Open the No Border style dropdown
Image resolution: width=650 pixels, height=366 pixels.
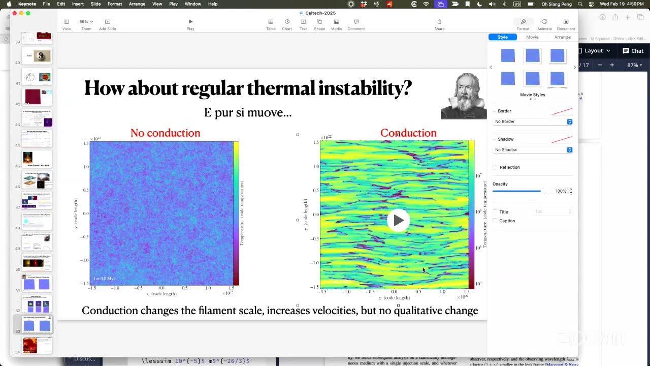[x=533, y=121]
